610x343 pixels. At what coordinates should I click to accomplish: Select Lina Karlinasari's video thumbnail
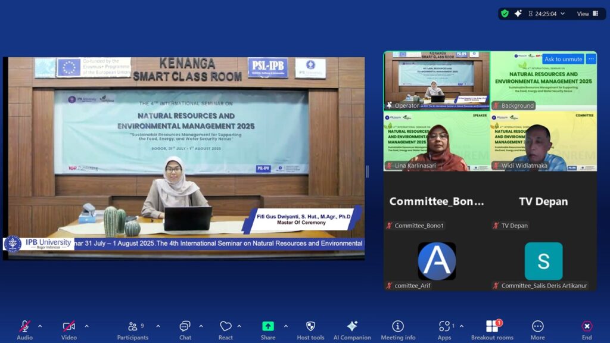436,142
